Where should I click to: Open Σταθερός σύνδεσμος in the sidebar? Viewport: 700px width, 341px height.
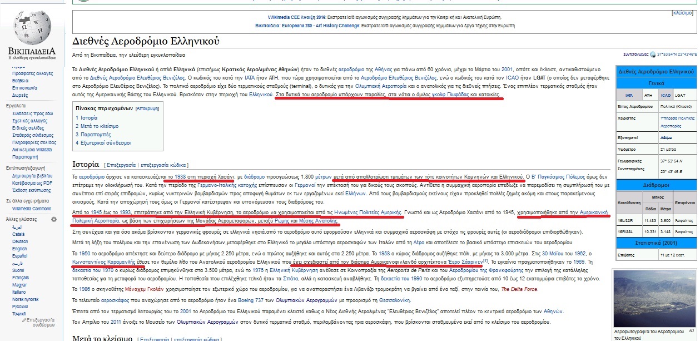click(x=32, y=135)
